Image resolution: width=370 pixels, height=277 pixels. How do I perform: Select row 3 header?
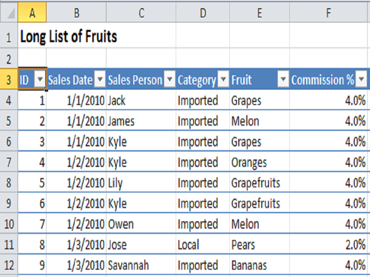tap(9, 80)
